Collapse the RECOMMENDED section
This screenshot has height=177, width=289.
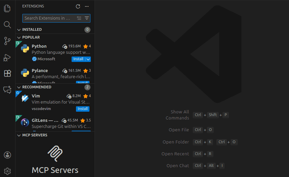pyautogui.click(x=19, y=87)
